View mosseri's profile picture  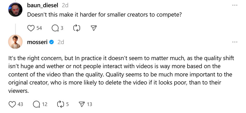click(15, 41)
